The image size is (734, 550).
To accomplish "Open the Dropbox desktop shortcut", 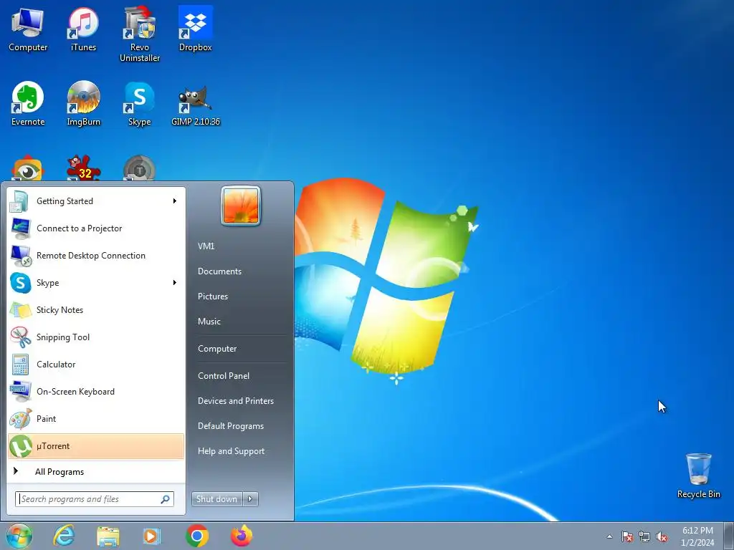I will (195, 29).
